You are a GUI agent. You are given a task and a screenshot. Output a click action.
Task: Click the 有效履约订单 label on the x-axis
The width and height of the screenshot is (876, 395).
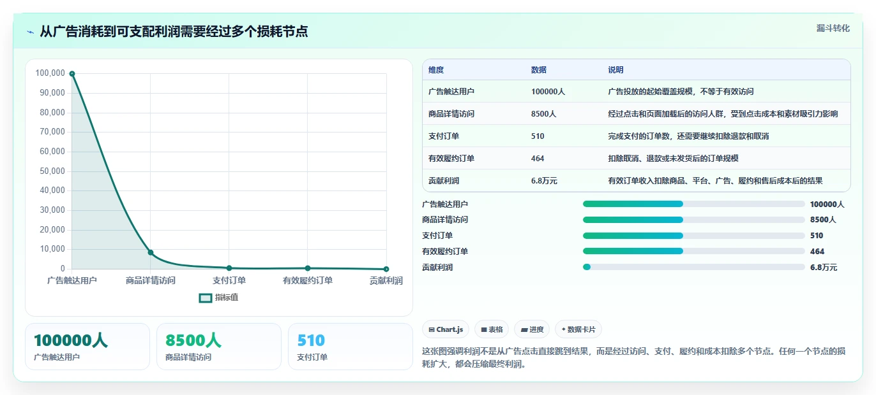tap(308, 280)
